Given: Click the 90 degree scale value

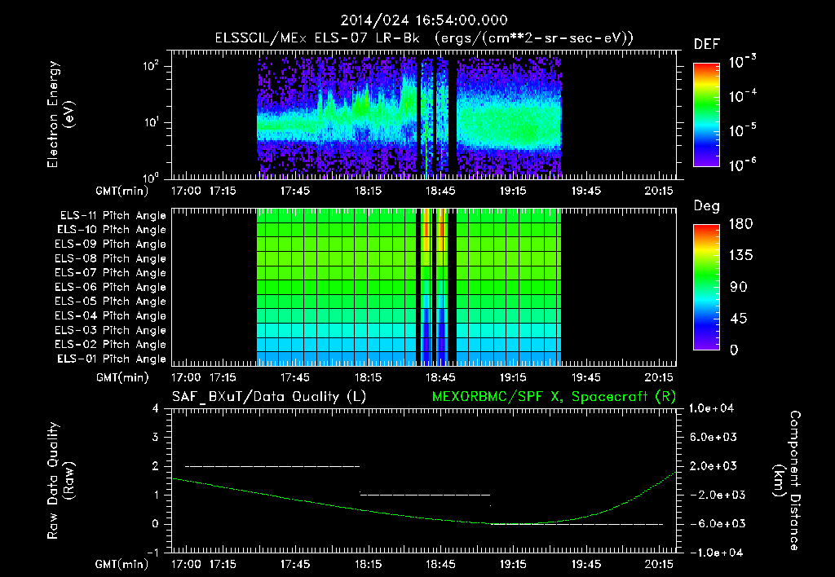Looking at the screenshot, I should (x=739, y=287).
